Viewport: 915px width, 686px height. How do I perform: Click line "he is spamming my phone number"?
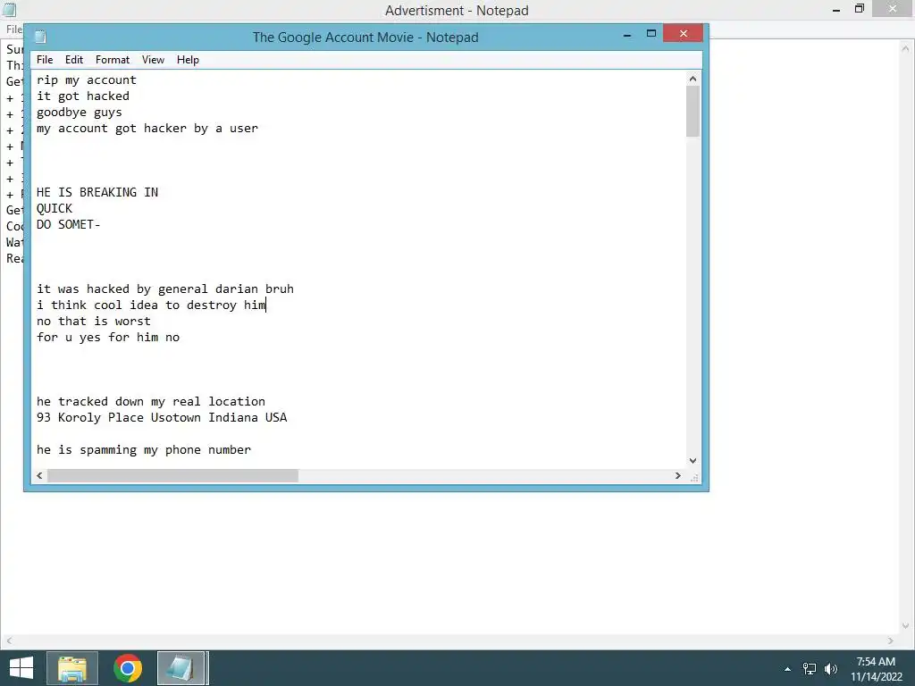(144, 450)
